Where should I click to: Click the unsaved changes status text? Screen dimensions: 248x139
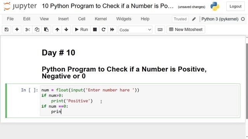click(191, 7)
